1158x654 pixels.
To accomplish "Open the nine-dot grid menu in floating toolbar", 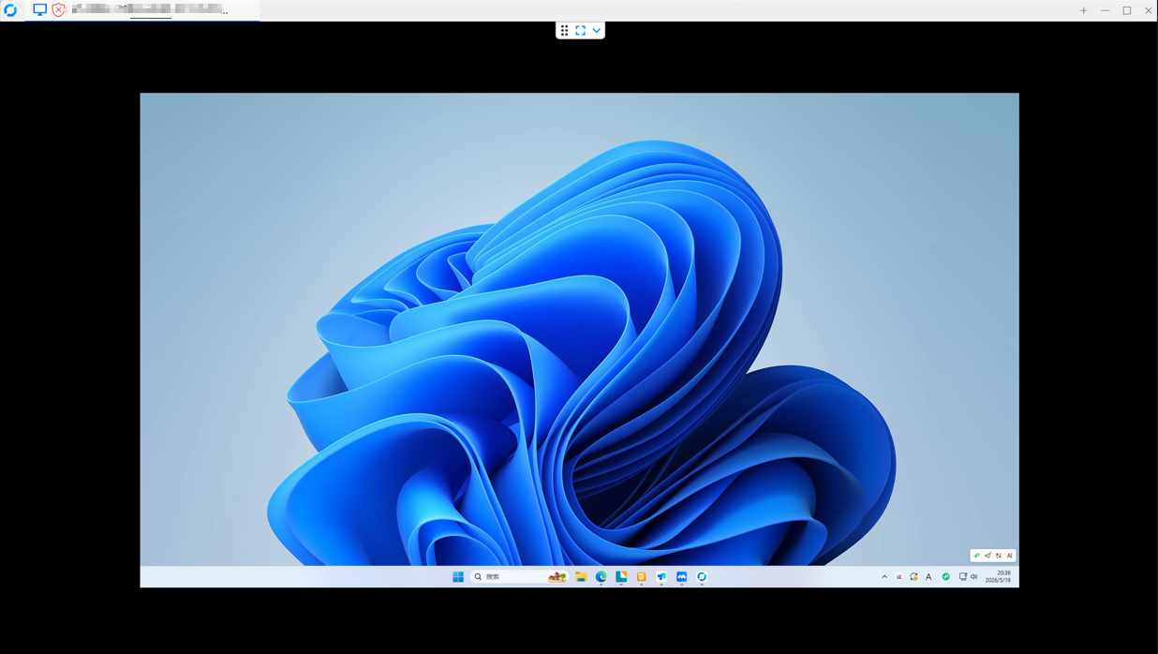I will point(564,31).
